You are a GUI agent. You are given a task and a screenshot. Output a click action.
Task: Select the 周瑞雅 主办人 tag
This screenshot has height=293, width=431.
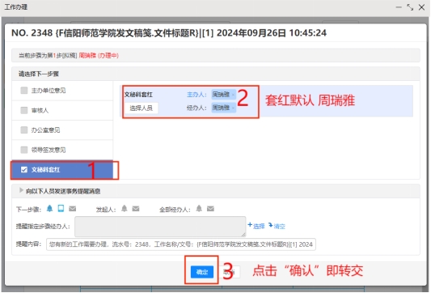click(x=224, y=95)
